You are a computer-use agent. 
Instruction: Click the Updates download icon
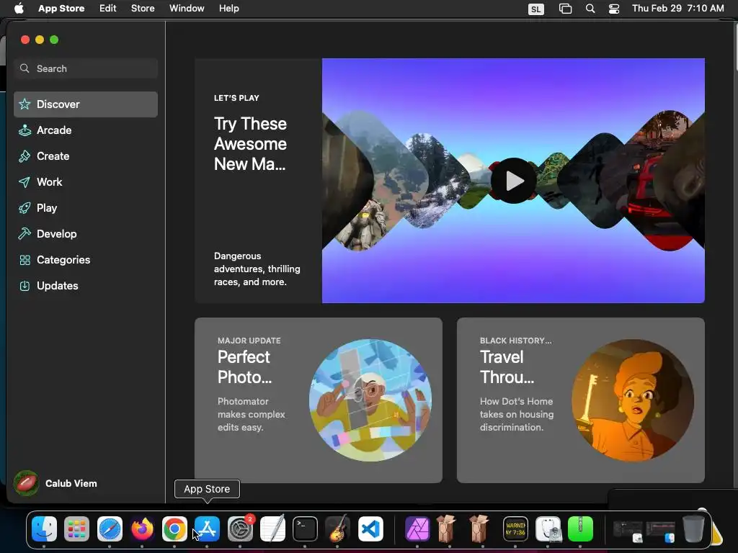[25, 286]
